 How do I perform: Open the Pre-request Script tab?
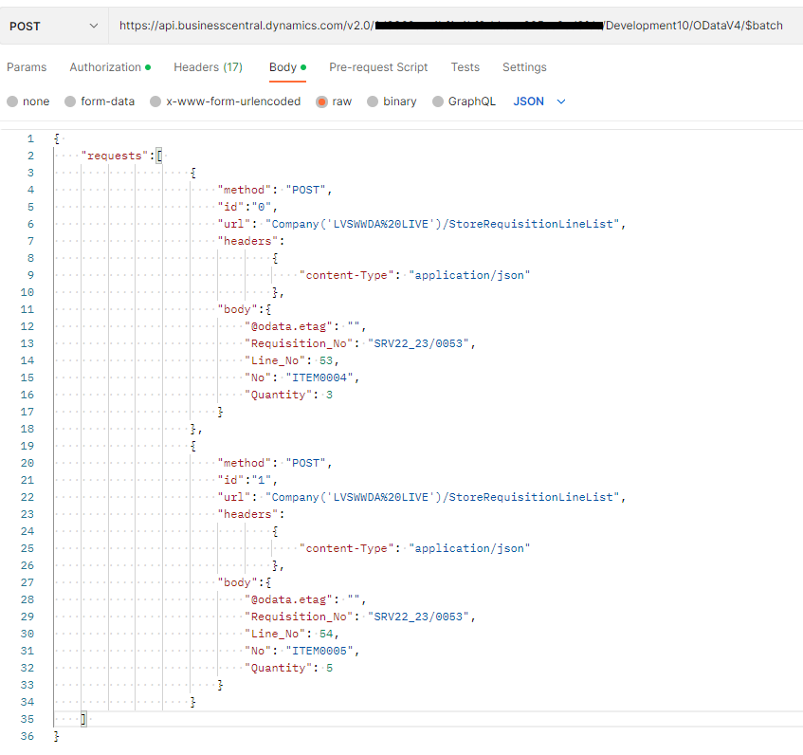click(x=378, y=67)
